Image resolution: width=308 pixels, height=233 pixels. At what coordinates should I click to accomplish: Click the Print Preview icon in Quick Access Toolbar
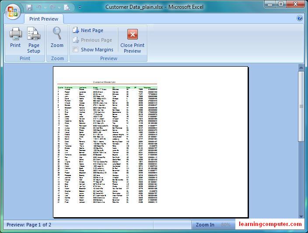67,7
